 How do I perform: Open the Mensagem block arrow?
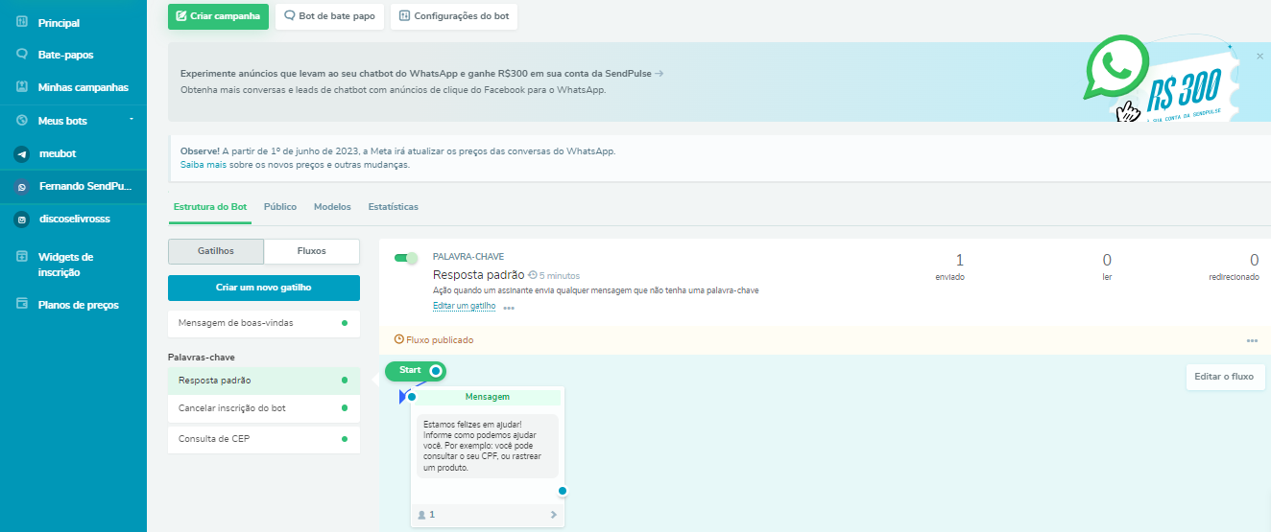[554, 515]
